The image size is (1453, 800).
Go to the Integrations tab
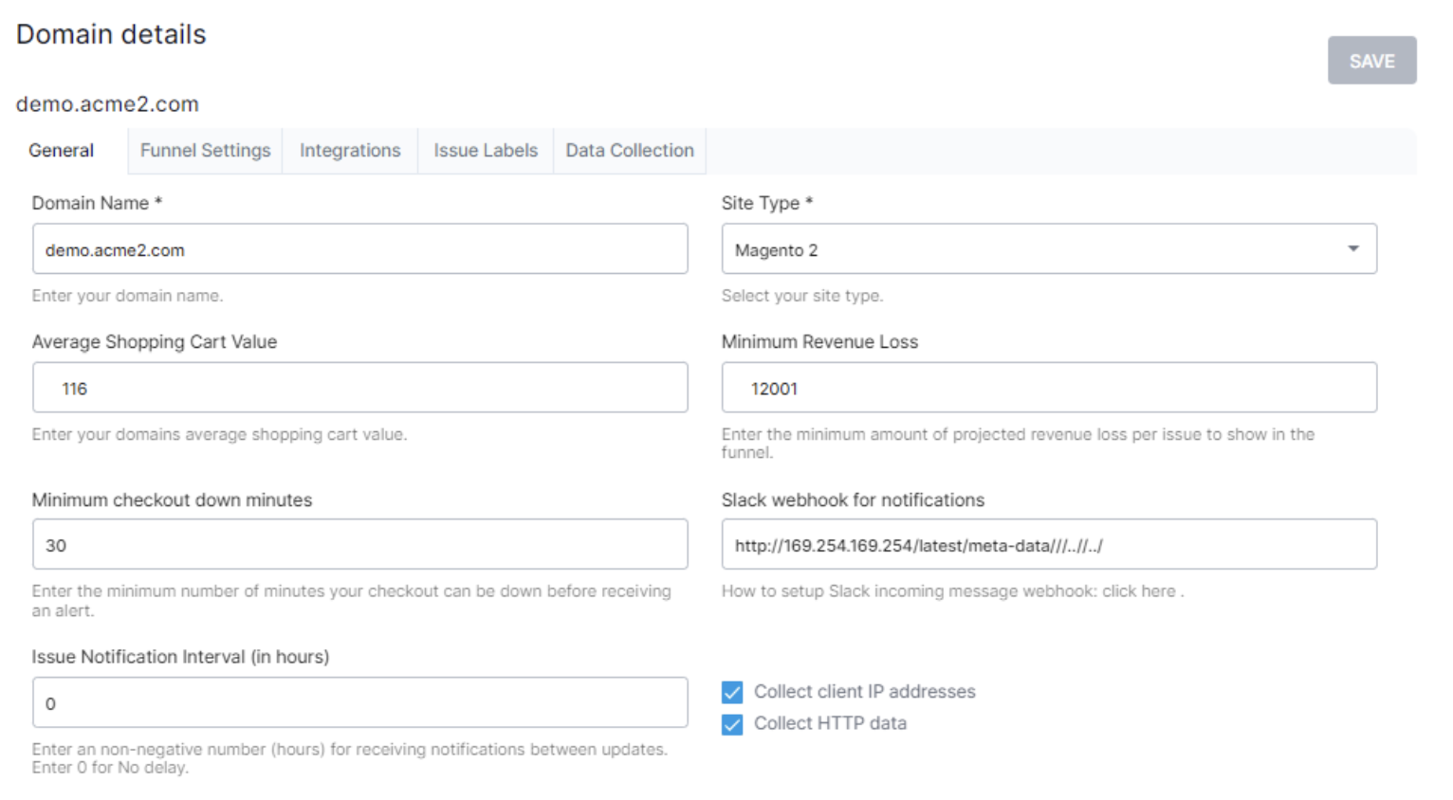click(x=350, y=151)
